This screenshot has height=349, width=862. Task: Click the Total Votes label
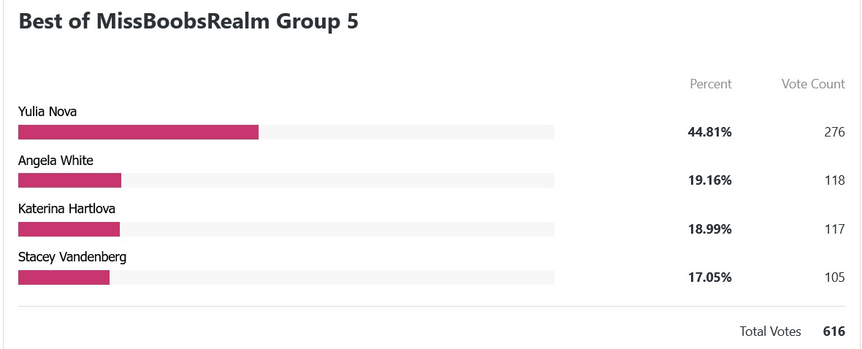coord(770,331)
